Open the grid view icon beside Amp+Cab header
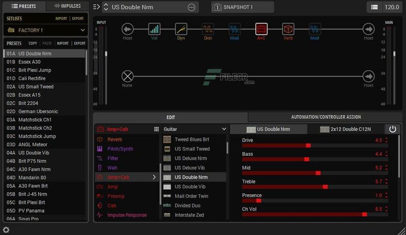Viewport: 406px width, 235px height. coord(156,129)
